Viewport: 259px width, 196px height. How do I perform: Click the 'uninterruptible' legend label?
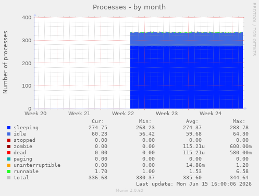37,165
